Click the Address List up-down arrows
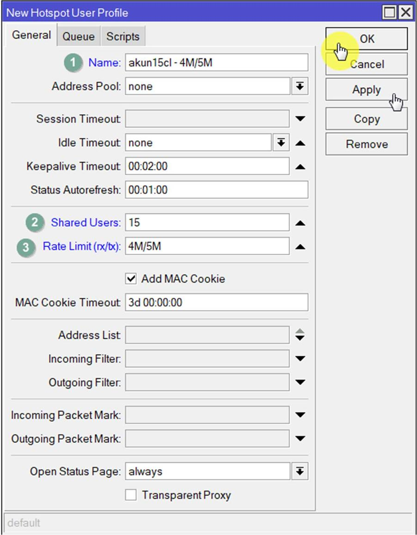The image size is (417, 535). [x=300, y=335]
